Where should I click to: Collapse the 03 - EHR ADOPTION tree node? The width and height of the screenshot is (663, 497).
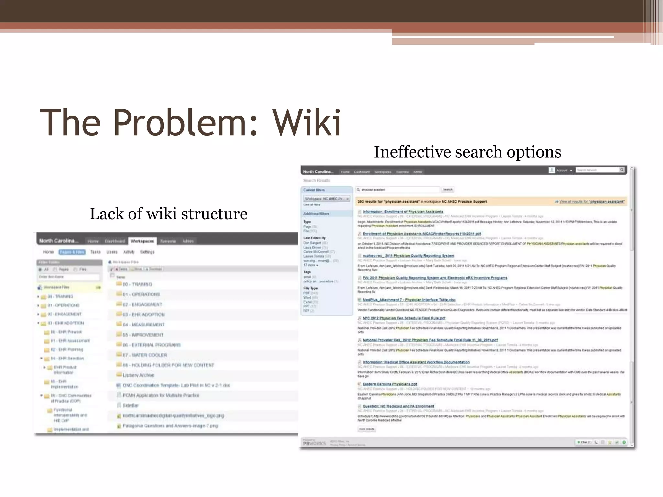pyautogui.click(x=38, y=323)
